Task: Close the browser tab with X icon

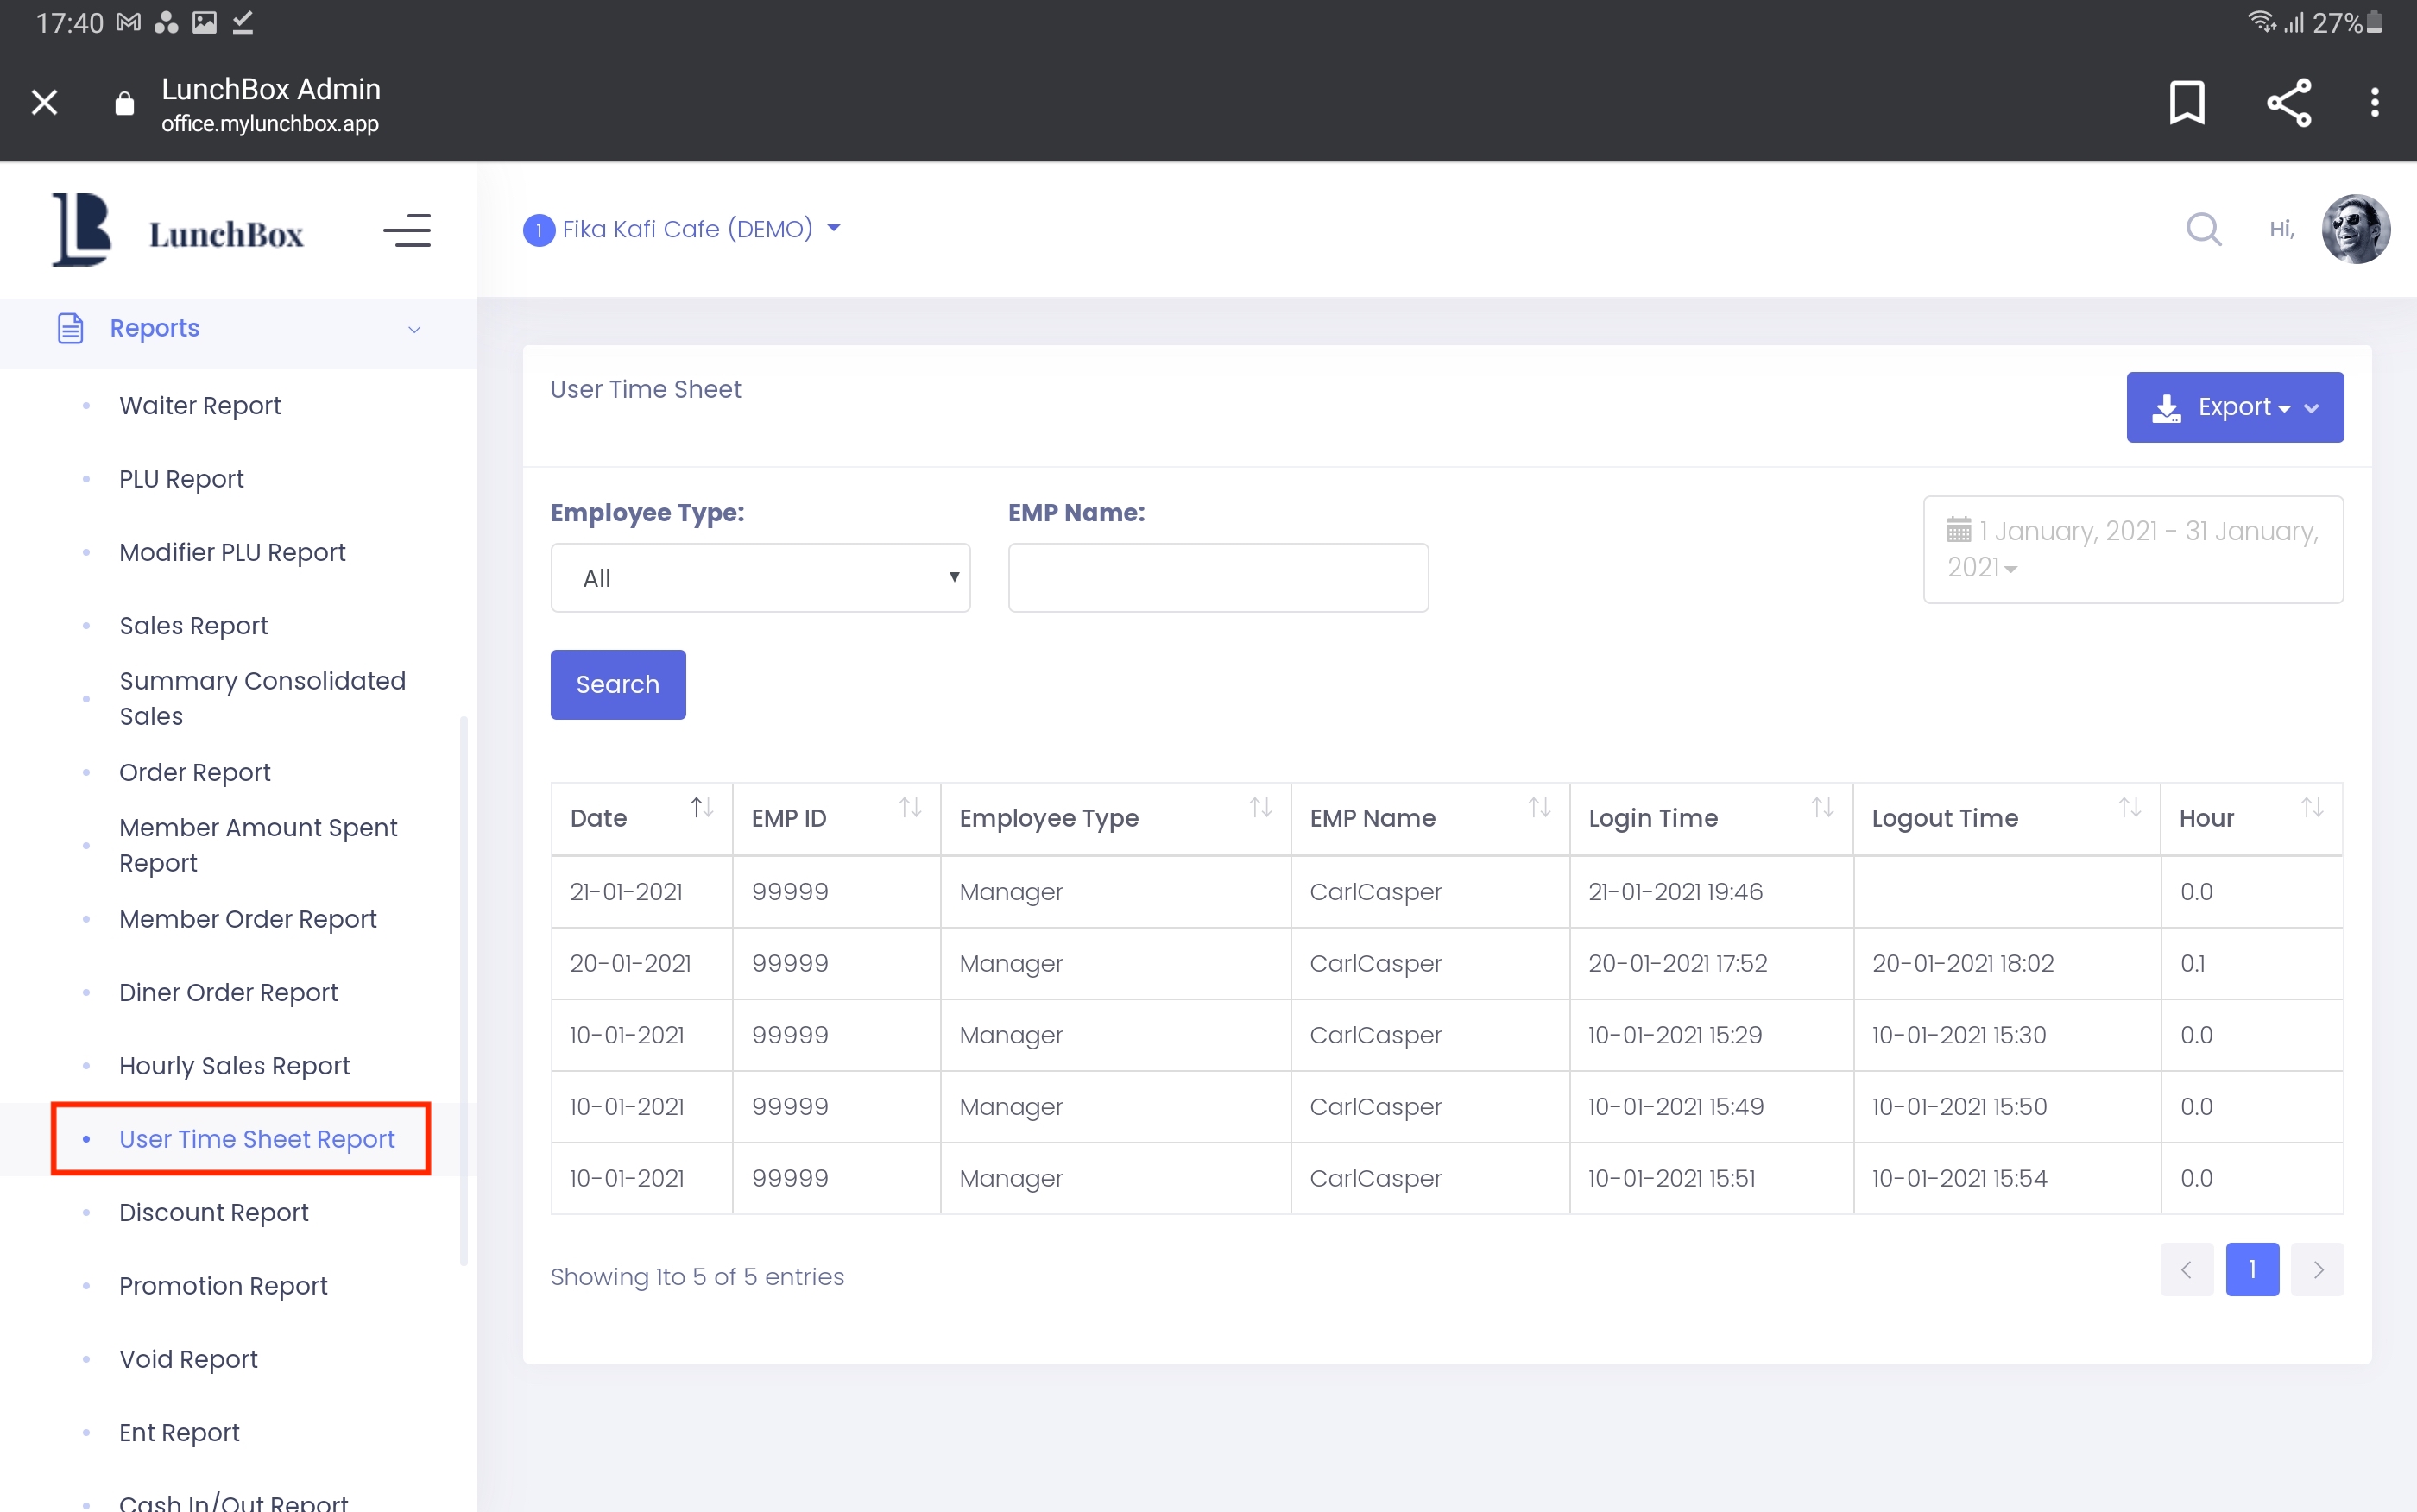Action: click(44, 102)
